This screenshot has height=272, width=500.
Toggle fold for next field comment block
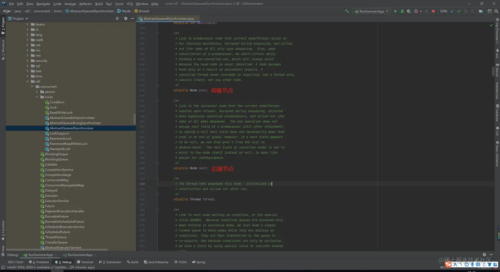157,101
